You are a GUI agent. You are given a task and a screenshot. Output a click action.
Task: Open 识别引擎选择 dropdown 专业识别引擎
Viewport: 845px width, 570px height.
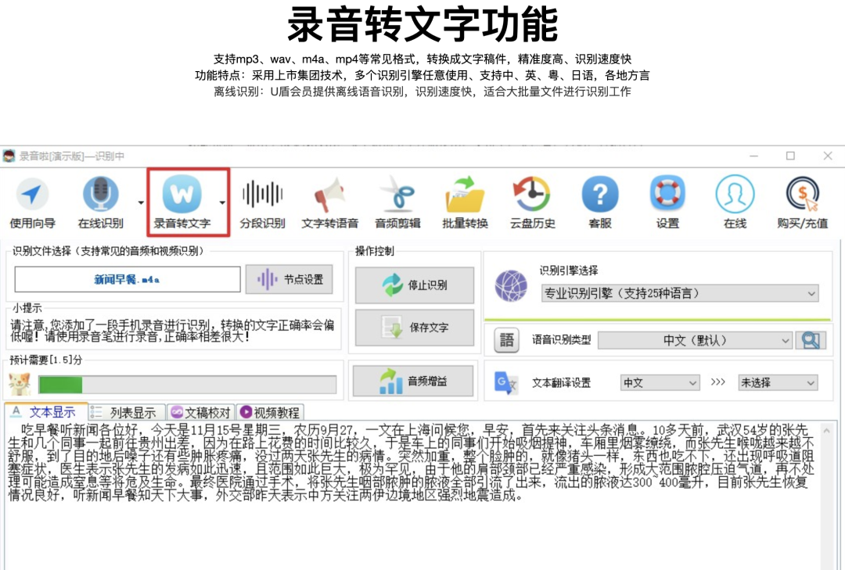pyautogui.click(x=680, y=293)
